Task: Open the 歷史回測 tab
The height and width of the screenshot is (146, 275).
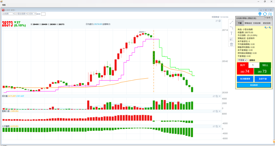Action: [267, 23]
